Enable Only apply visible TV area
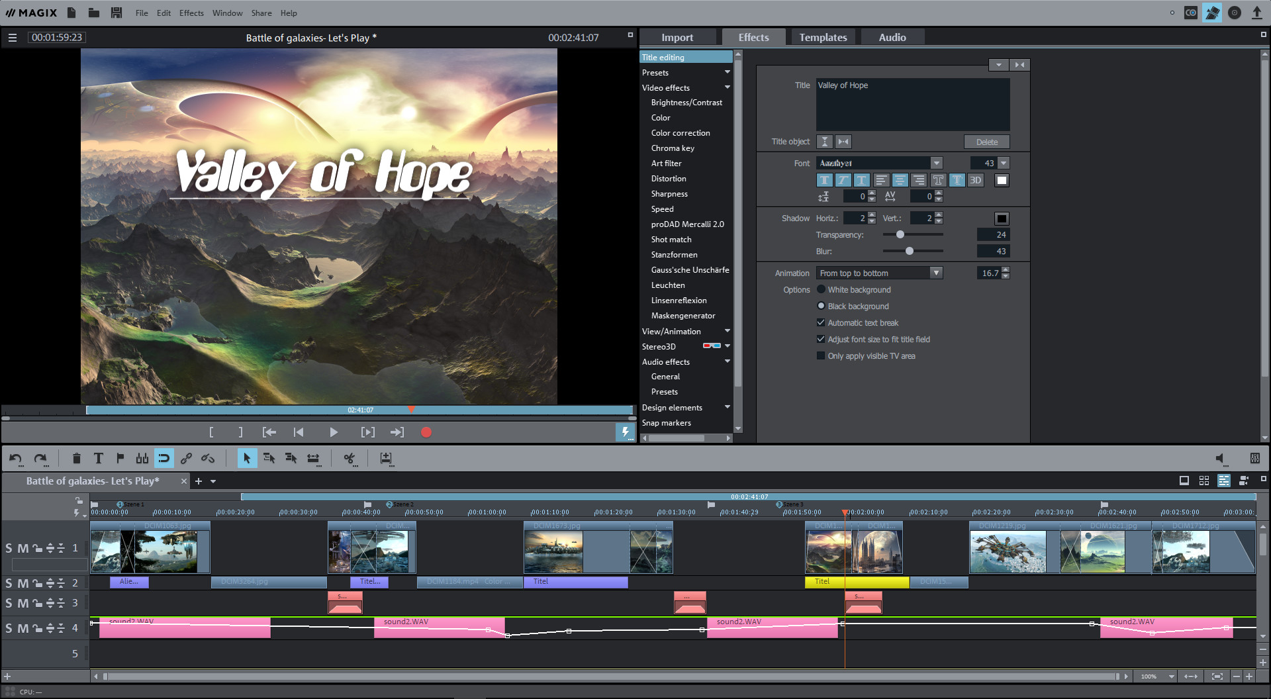Screen dimensions: 1271x699 (x=820, y=355)
